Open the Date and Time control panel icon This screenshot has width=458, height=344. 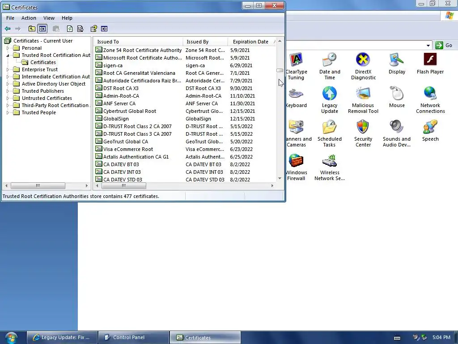coord(330,66)
